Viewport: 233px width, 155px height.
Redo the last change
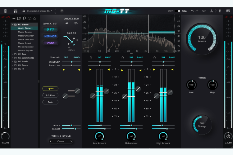tap(197, 11)
